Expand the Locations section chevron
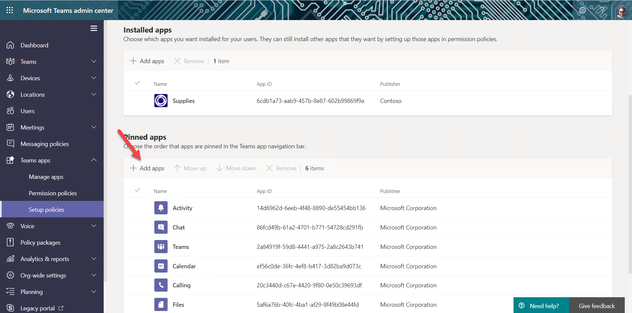632x313 pixels. pyautogui.click(x=94, y=94)
